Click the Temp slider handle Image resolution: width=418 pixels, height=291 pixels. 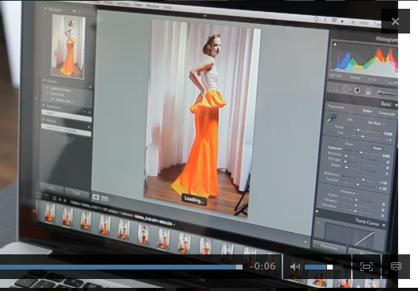(x=358, y=130)
